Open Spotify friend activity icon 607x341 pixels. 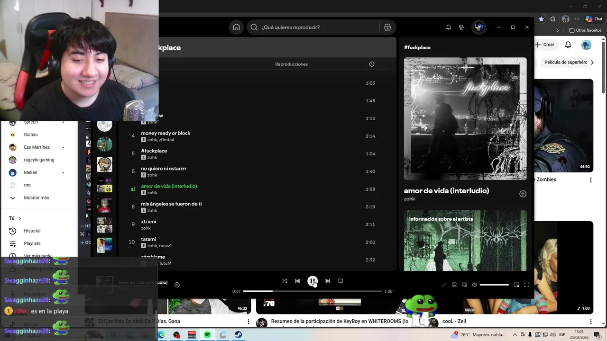[x=461, y=27]
